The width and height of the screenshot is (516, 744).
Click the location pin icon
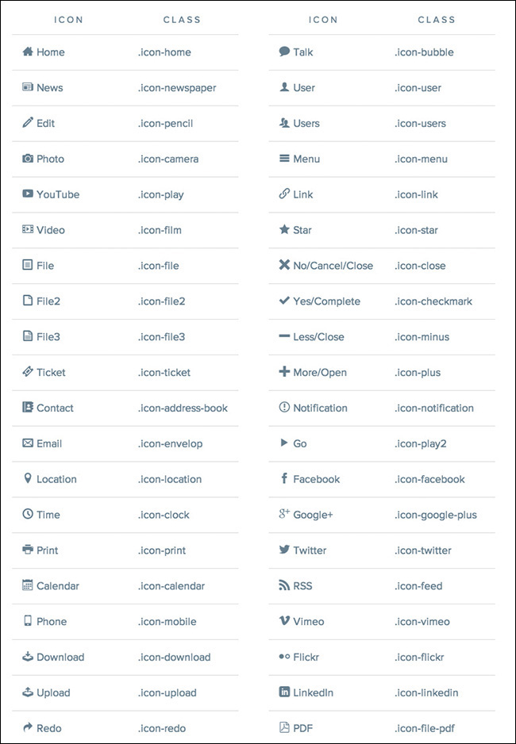coord(28,478)
